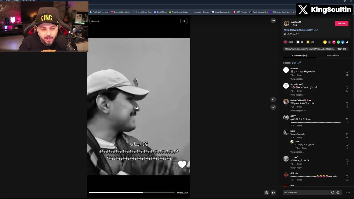Click the white heart sticker in video

pos(182,164)
